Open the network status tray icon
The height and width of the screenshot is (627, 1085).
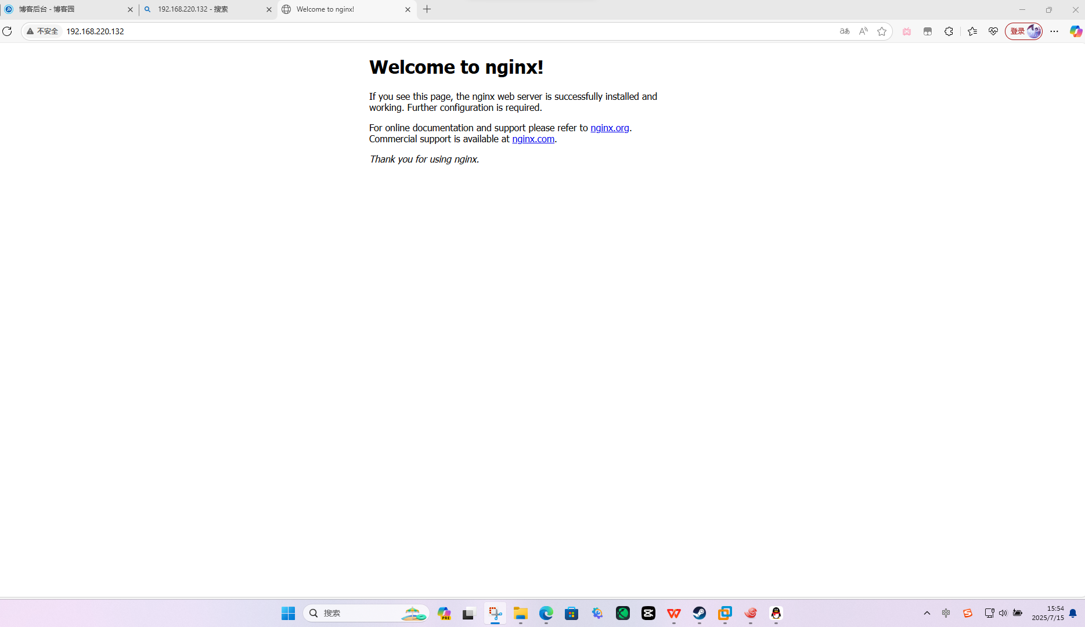click(989, 613)
